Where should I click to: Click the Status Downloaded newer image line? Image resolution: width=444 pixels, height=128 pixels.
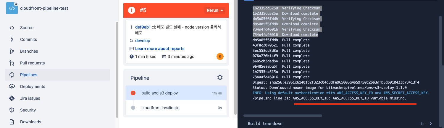(330, 88)
